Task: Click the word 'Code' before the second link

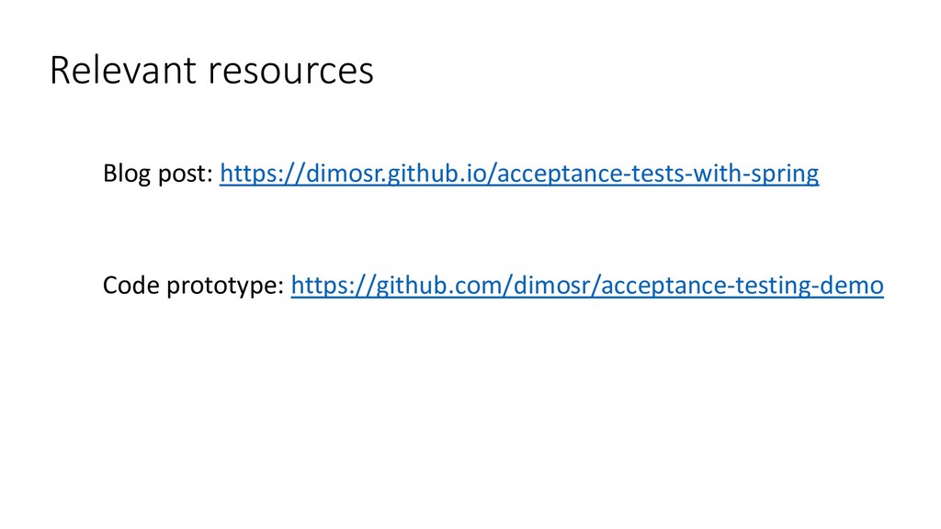Action: point(124,287)
